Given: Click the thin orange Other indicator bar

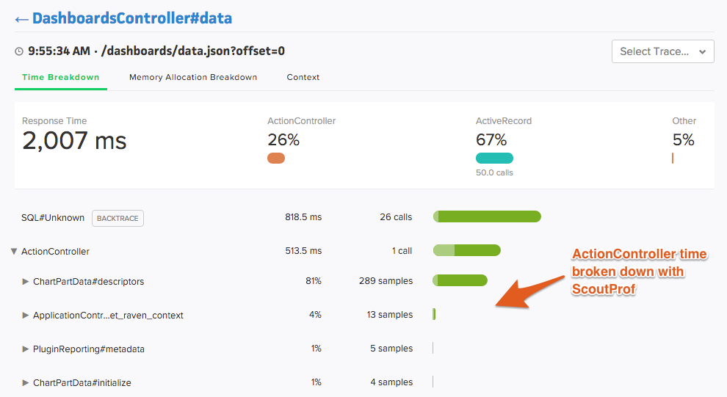Looking at the screenshot, I should (672, 159).
